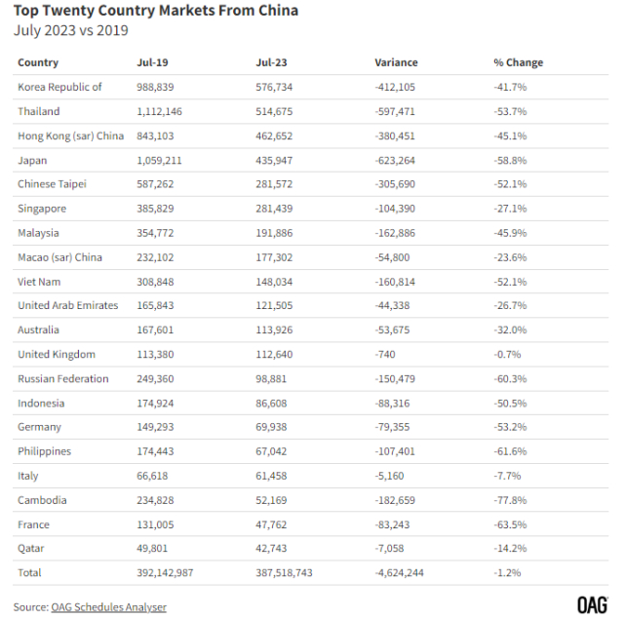Select Japan's Jul-19 value 1,059,211
This screenshot has height=619, width=625.
point(162,160)
